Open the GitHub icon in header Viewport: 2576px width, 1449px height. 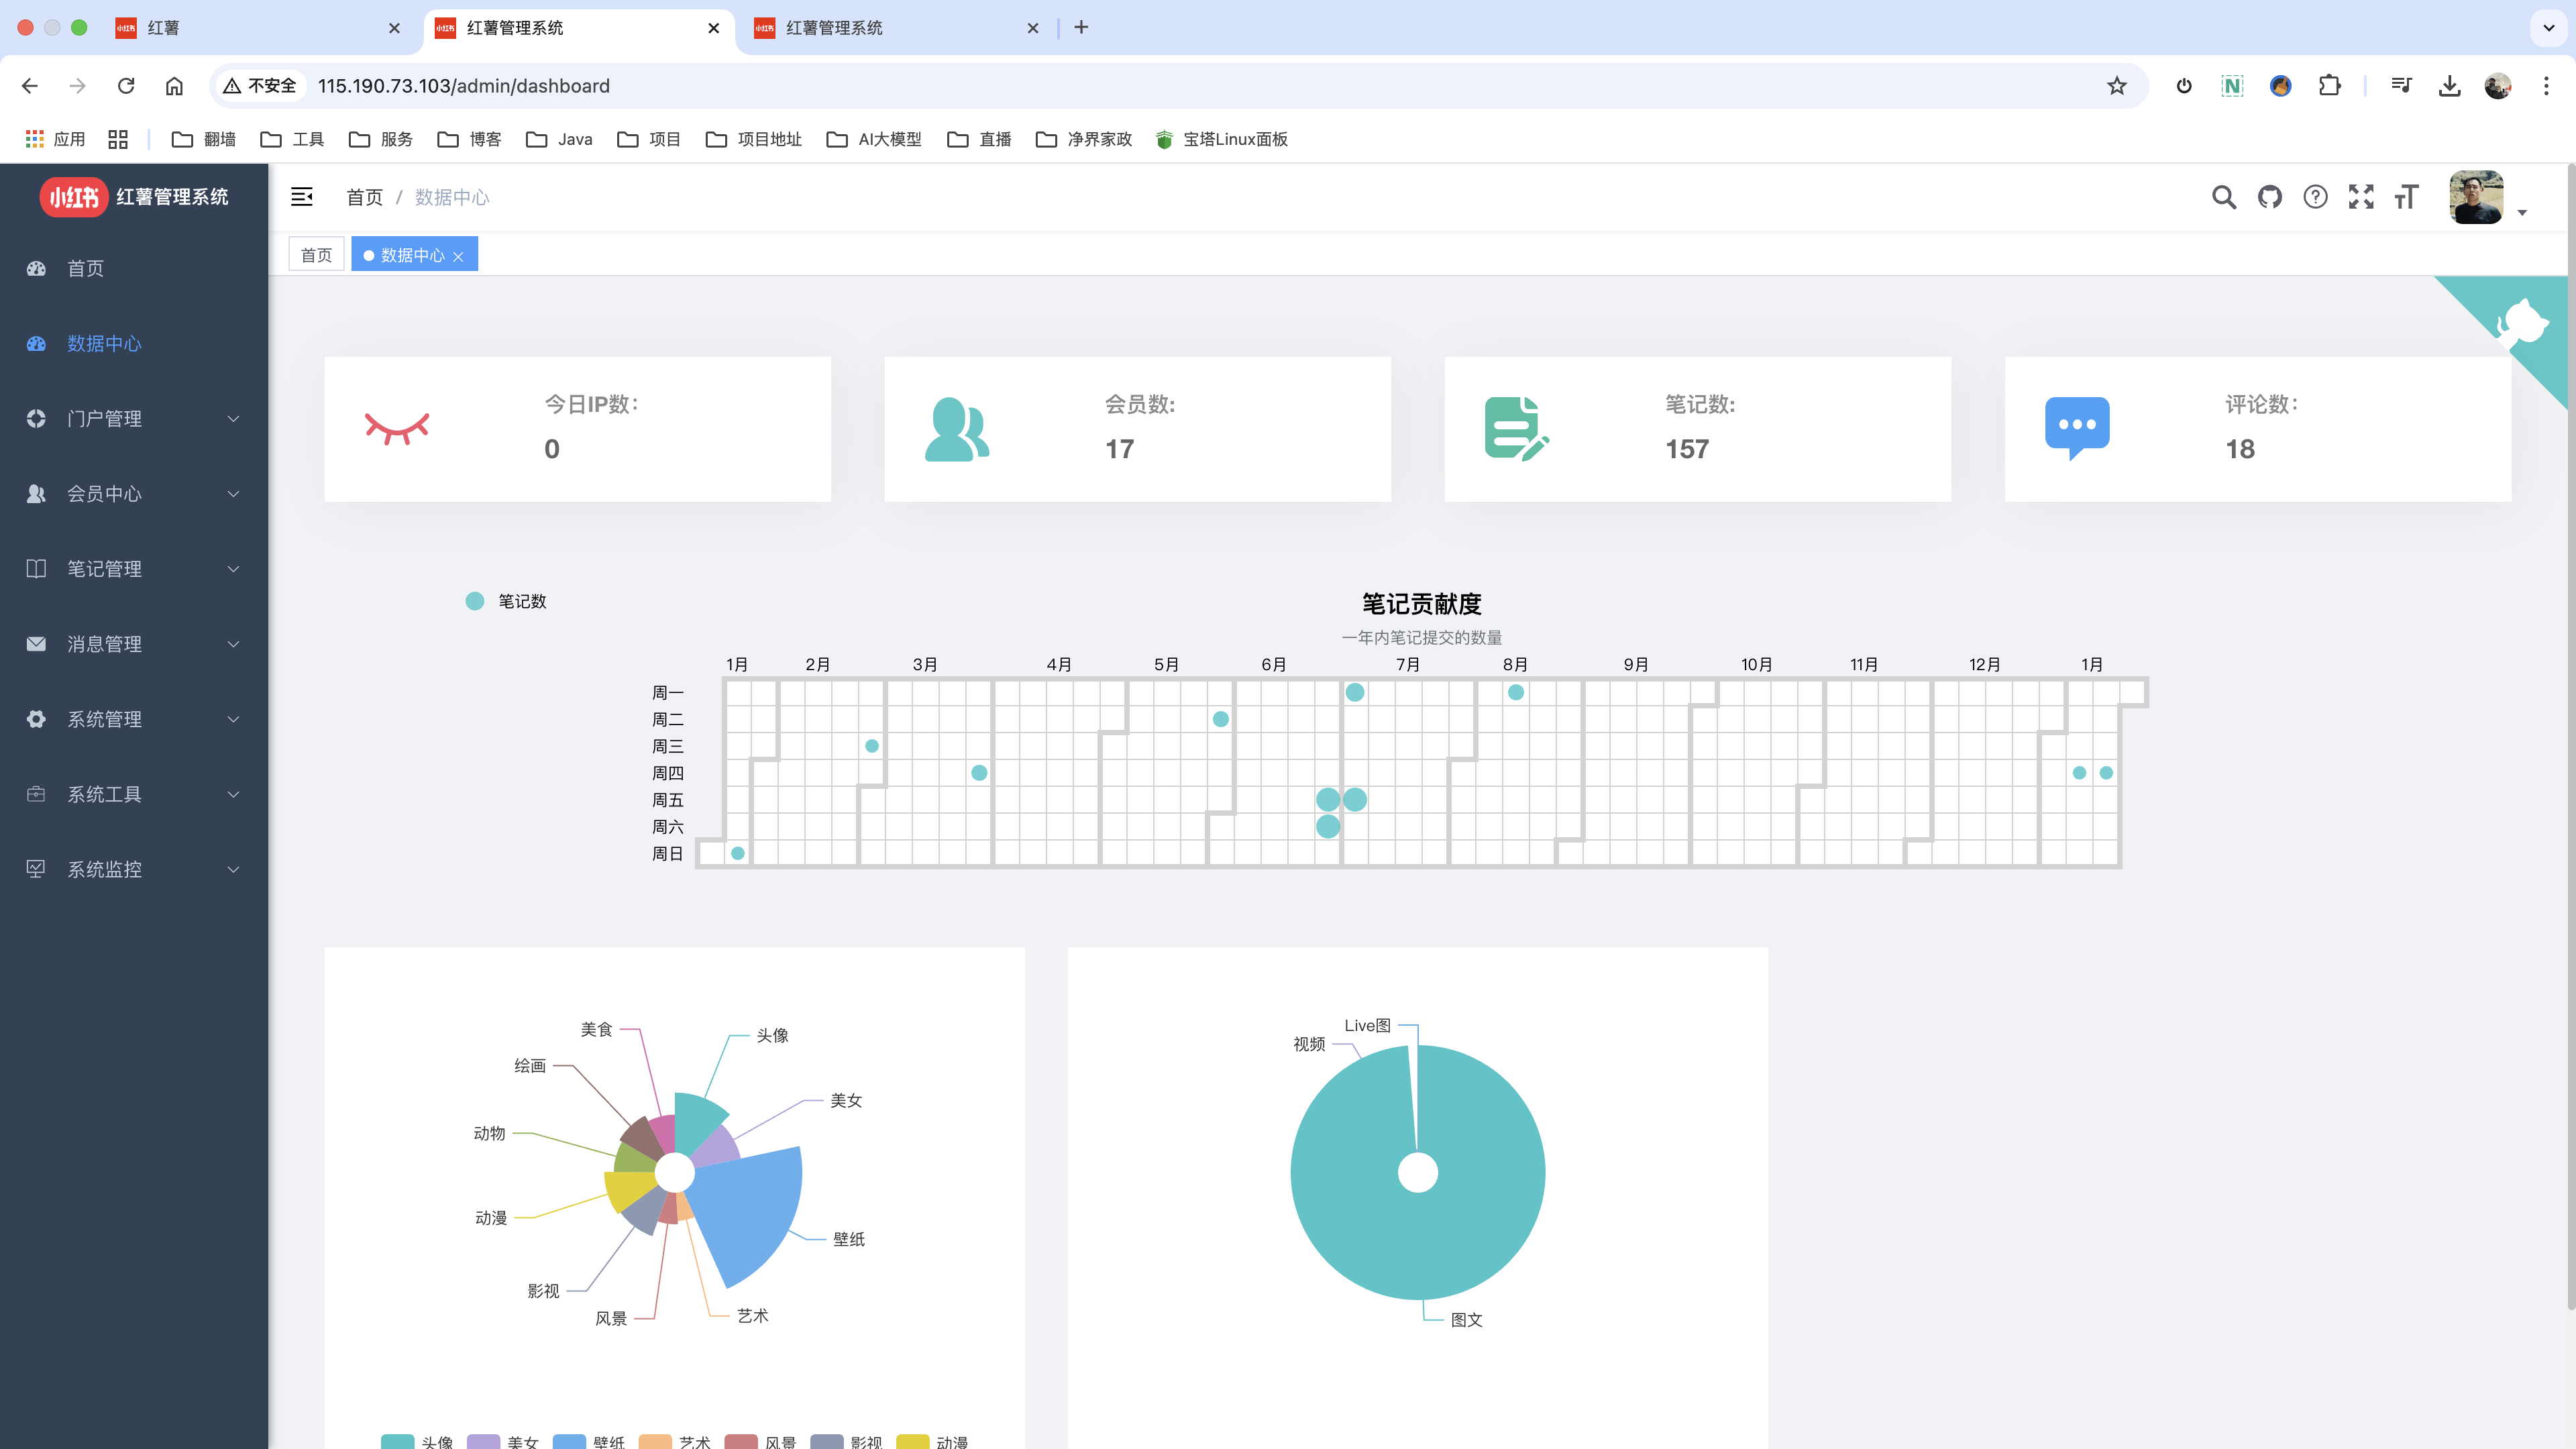coord(2270,197)
